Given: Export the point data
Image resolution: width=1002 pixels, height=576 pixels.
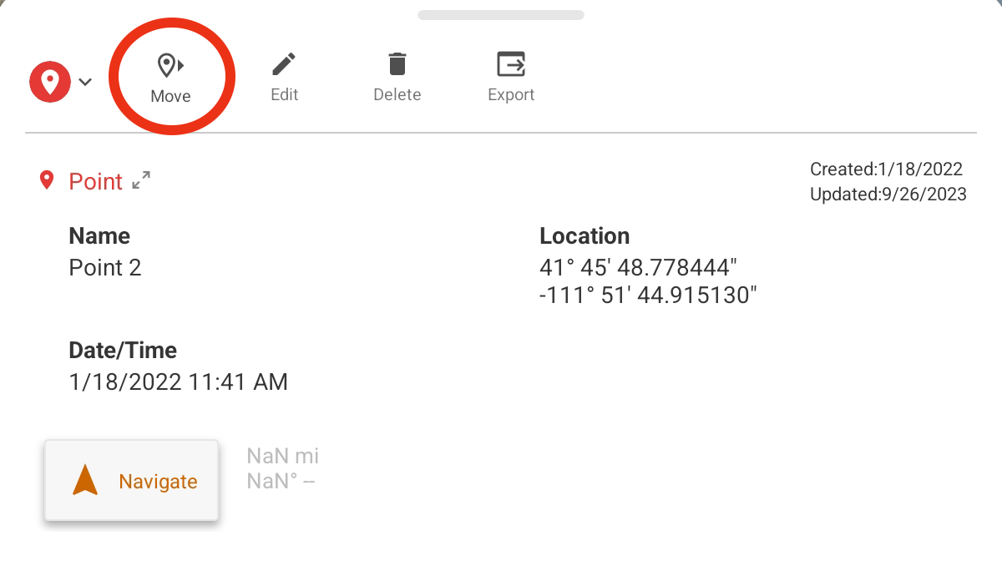Looking at the screenshot, I should tap(511, 77).
